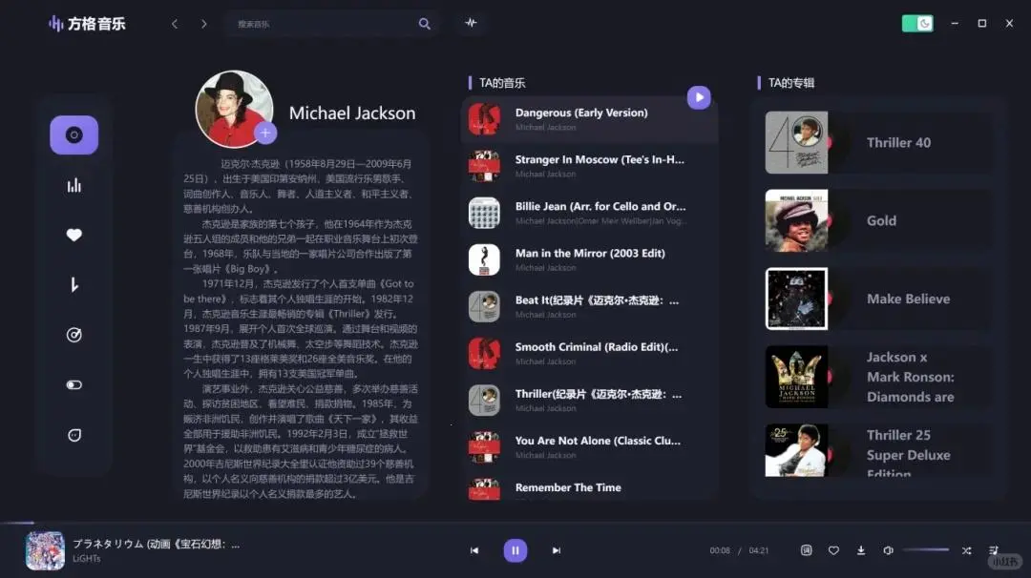Click the audio recognition waveform icon in the top bar
Image resolution: width=1031 pixels, height=578 pixels.
[471, 23]
